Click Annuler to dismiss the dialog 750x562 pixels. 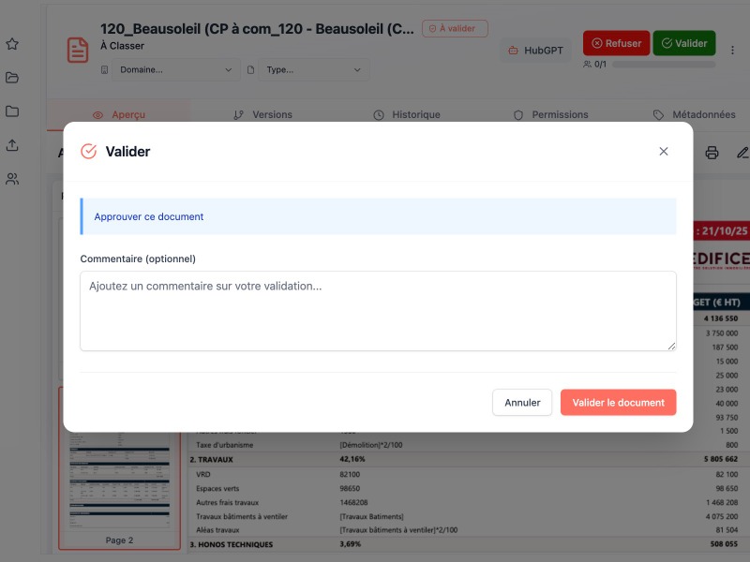click(522, 402)
